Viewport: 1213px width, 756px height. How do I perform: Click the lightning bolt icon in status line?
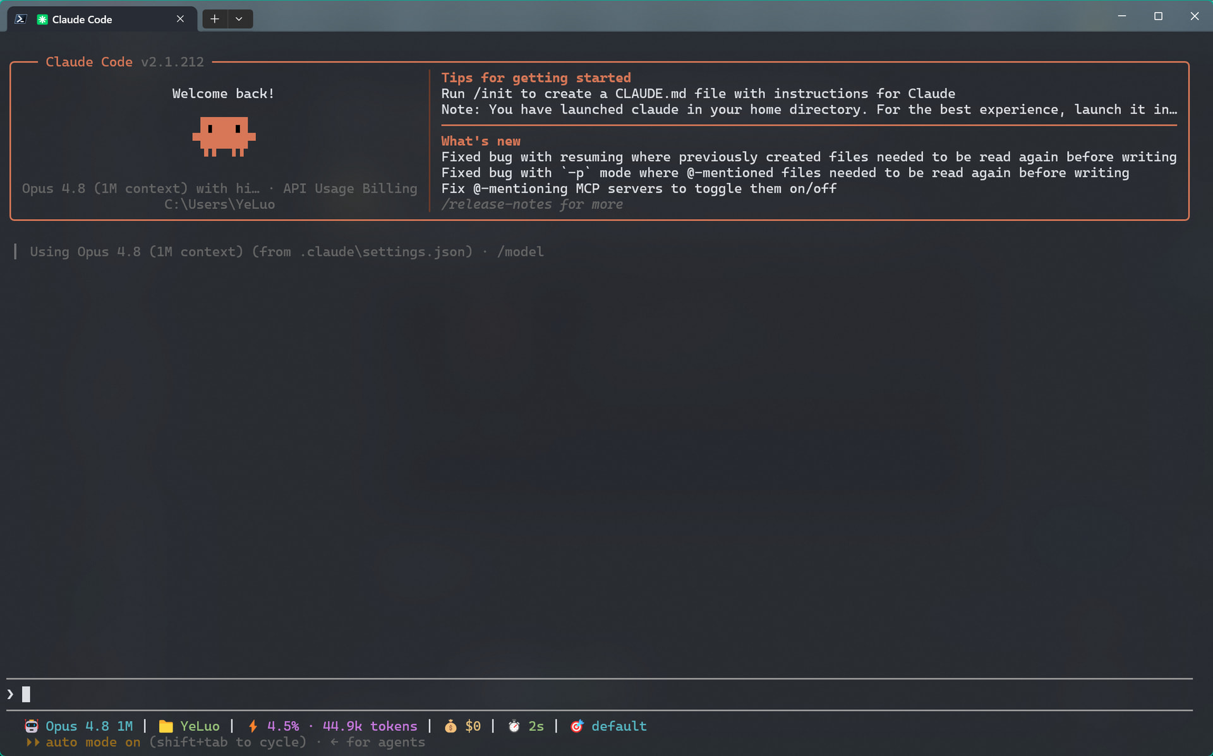click(x=253, y=726)
